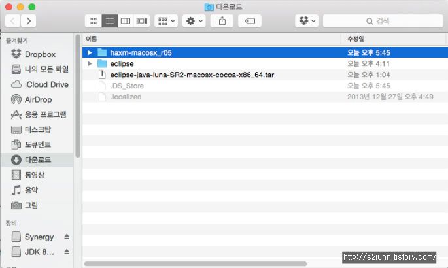Open 도큐멘트 in the sidebar
The height and width of the screenshot is (268, 448).
coord(37,144)
